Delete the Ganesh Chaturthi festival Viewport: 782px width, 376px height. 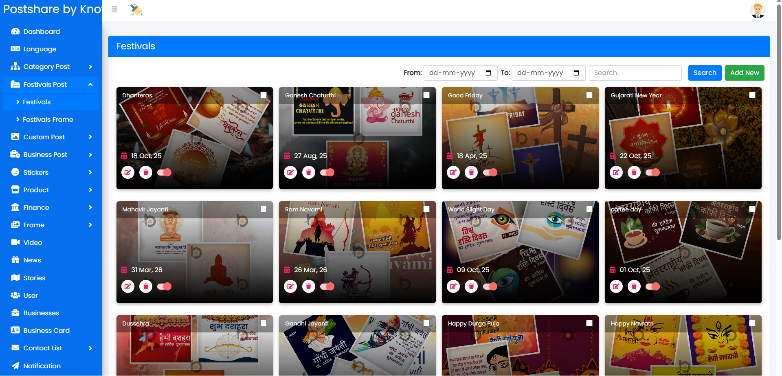coord(308,172)
